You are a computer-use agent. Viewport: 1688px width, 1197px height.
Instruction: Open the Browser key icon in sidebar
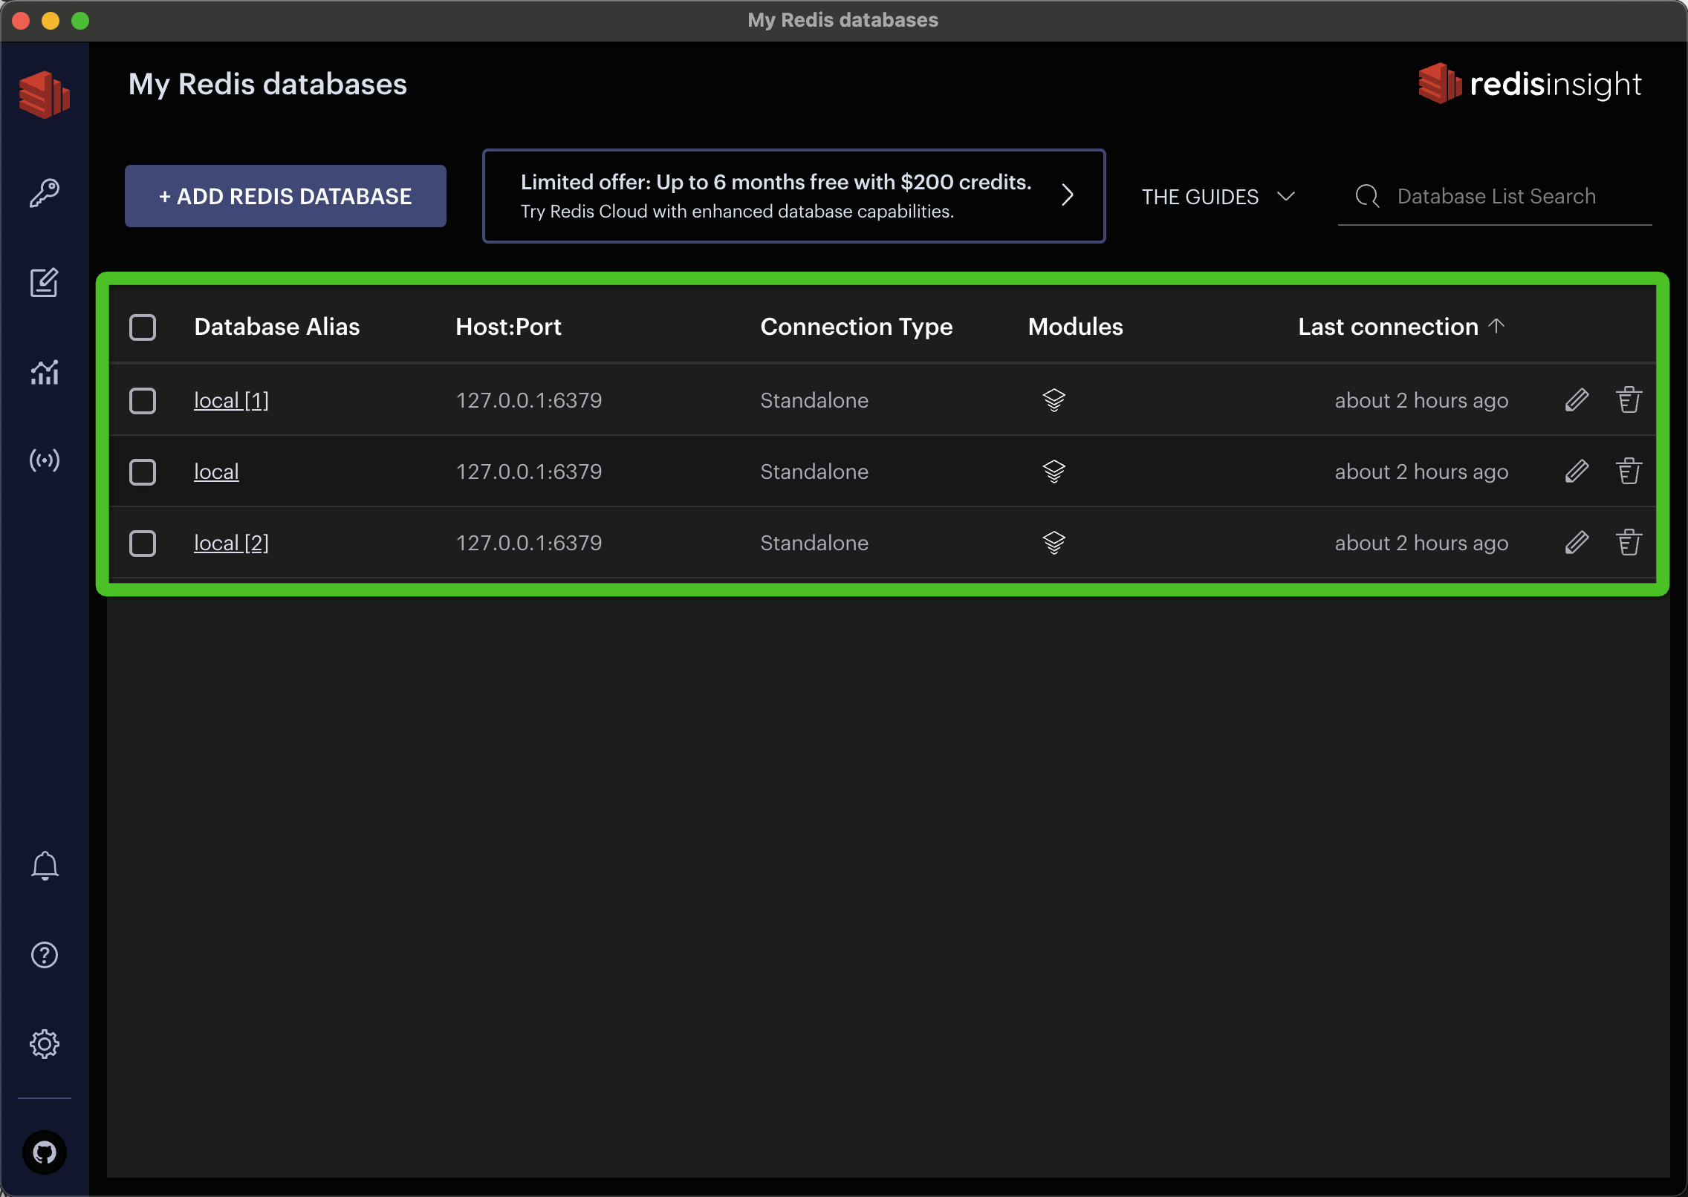click(45, 193)
